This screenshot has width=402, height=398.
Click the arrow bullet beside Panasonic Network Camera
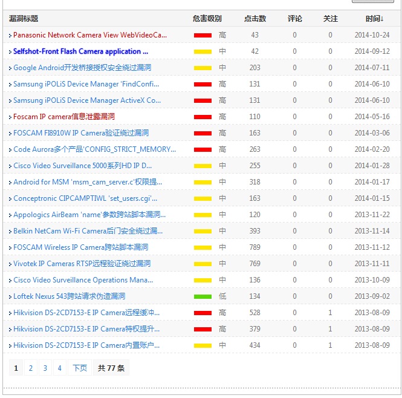click(10, 36)
